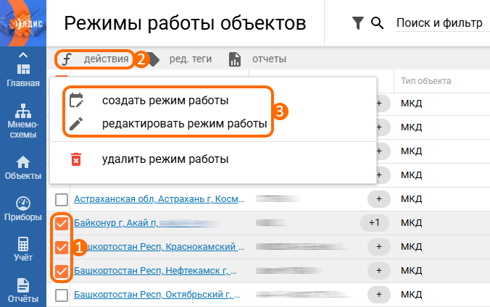Open Башкортостан Респ, Нефтекамск г link
The image size is (490, 307).
(x=155, y=271)
